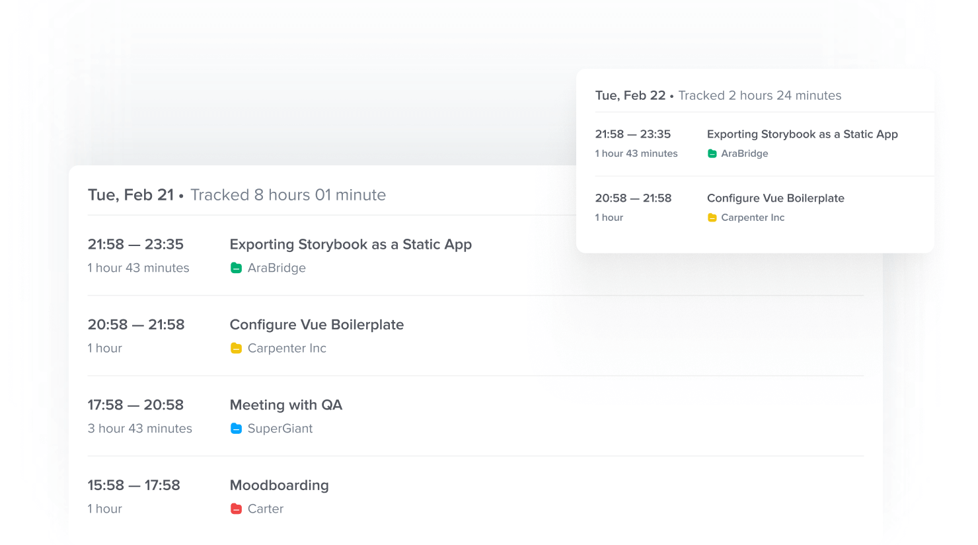Click the '3 hour 43 minutes' duration

coord(140,429)
